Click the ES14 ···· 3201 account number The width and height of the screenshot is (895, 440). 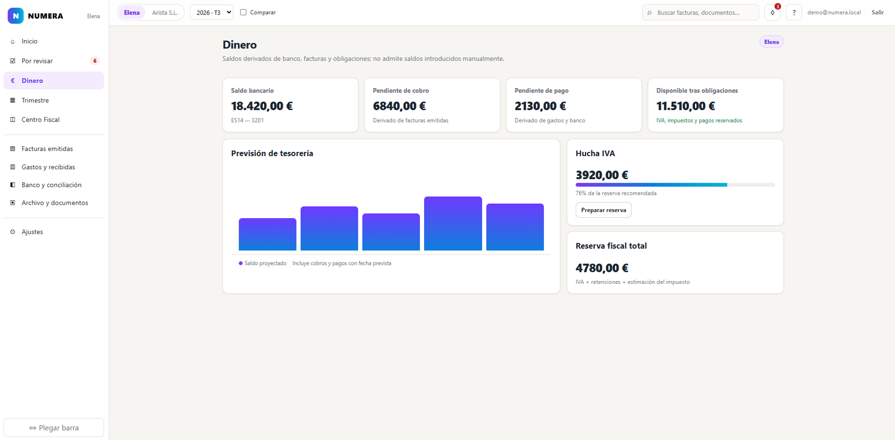pyautogui.click(x=248, y=121)
